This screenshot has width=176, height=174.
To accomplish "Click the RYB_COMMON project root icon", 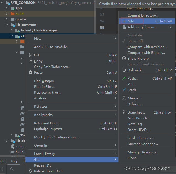I will (7, 3).
